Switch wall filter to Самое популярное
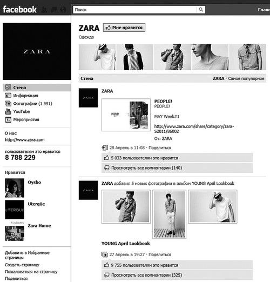 coord(246,78)
